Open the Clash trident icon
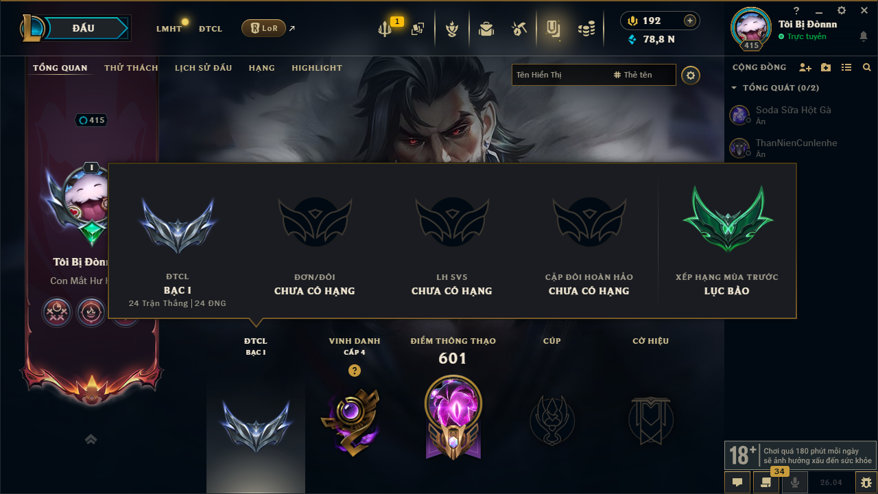The image size is (878, 494). click(x=385, y=29)
